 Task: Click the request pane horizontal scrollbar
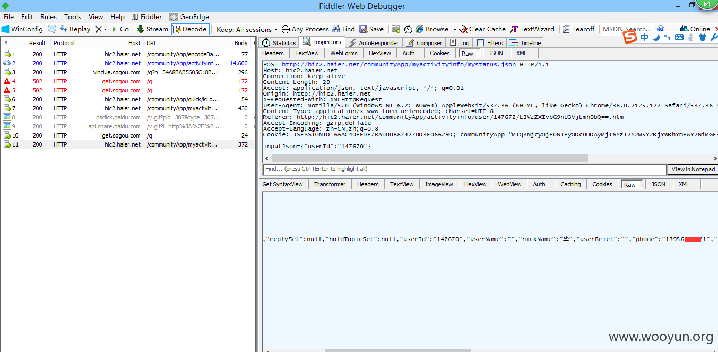coord(430,158)
